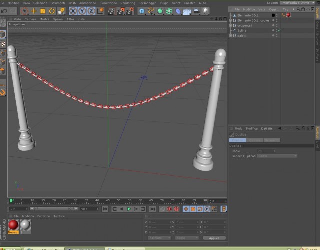
Task: Toggle the coordinate system cube icon
Action: coord(100,11)
